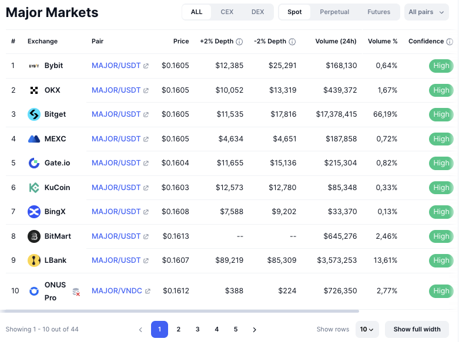459x342 pixels.
Task: Open the KuCoin exchange name link
Action: [57, 188]
